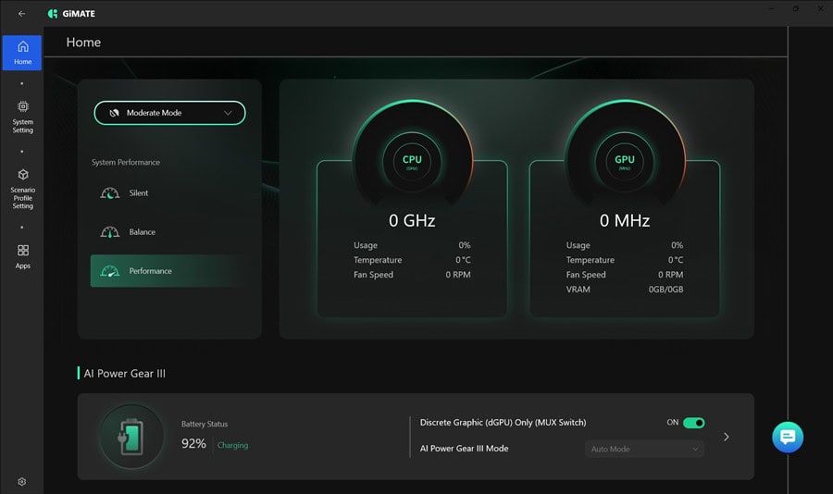The width and height of the screenshot is (833, 494).
Task: Click the GPU gauge dial
Action: [625, 161]
